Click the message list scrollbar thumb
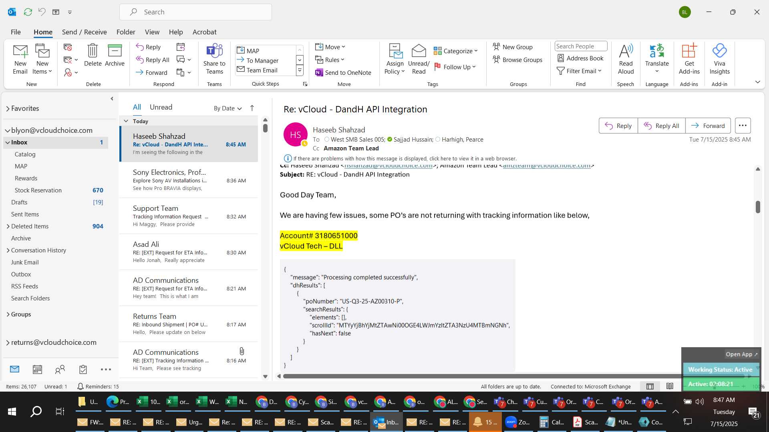This screenshot has width=769, height=432. 265,128
